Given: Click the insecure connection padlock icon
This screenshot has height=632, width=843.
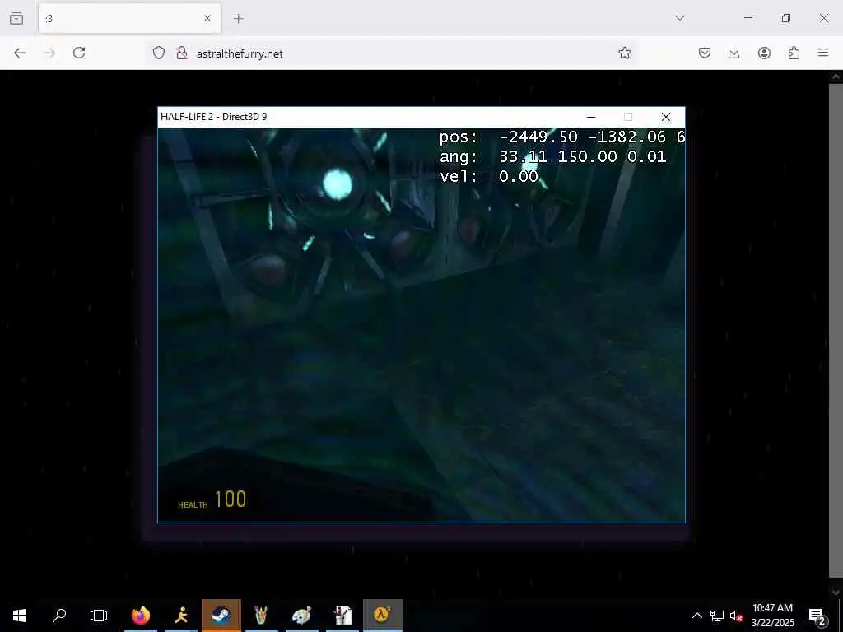Looking at the screenshot, I should [x=182, y=53].
